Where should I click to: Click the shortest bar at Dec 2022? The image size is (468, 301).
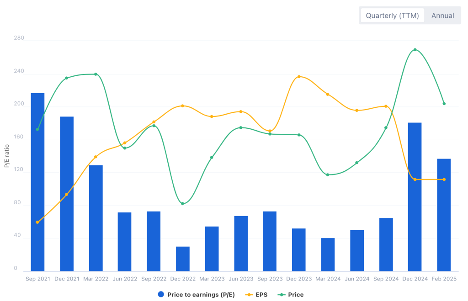[x=183, y=259]
